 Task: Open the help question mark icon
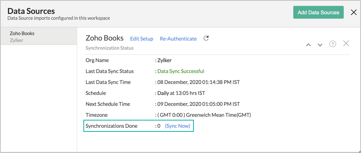tap(332, 44)
